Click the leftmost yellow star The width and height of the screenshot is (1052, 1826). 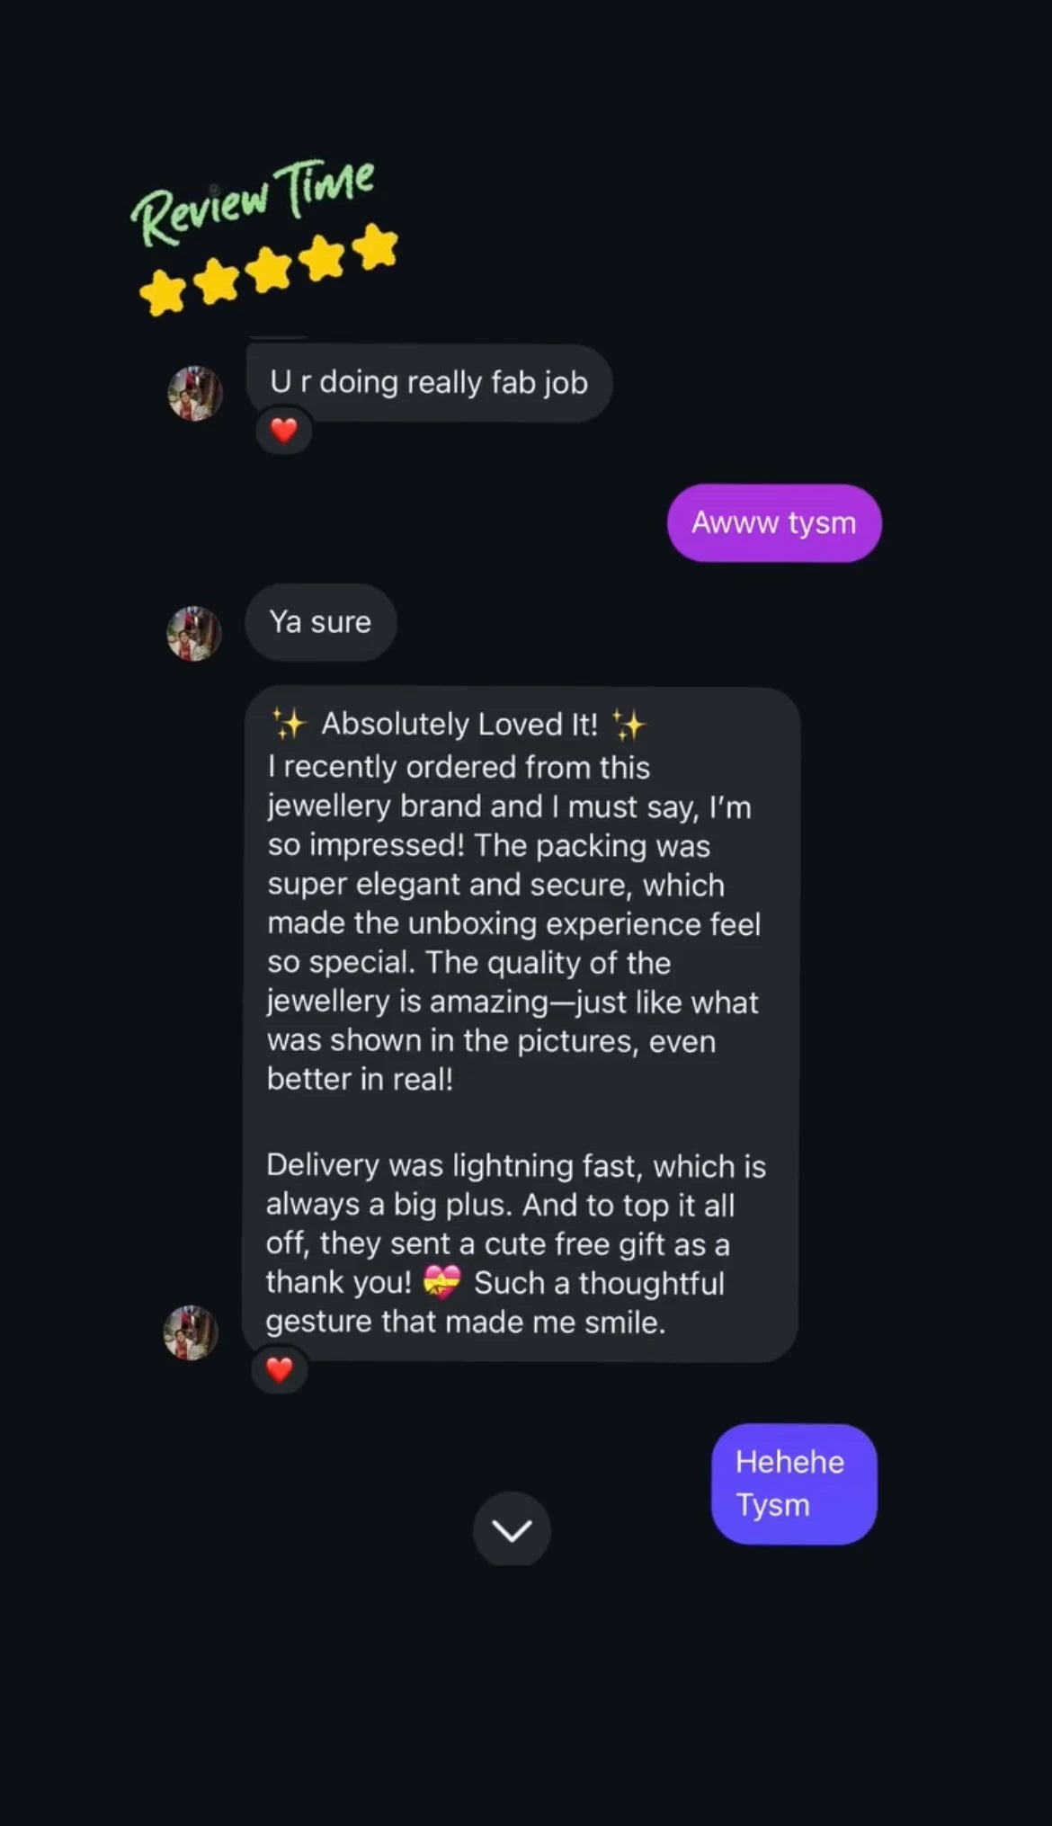click(x=163, y=292)
